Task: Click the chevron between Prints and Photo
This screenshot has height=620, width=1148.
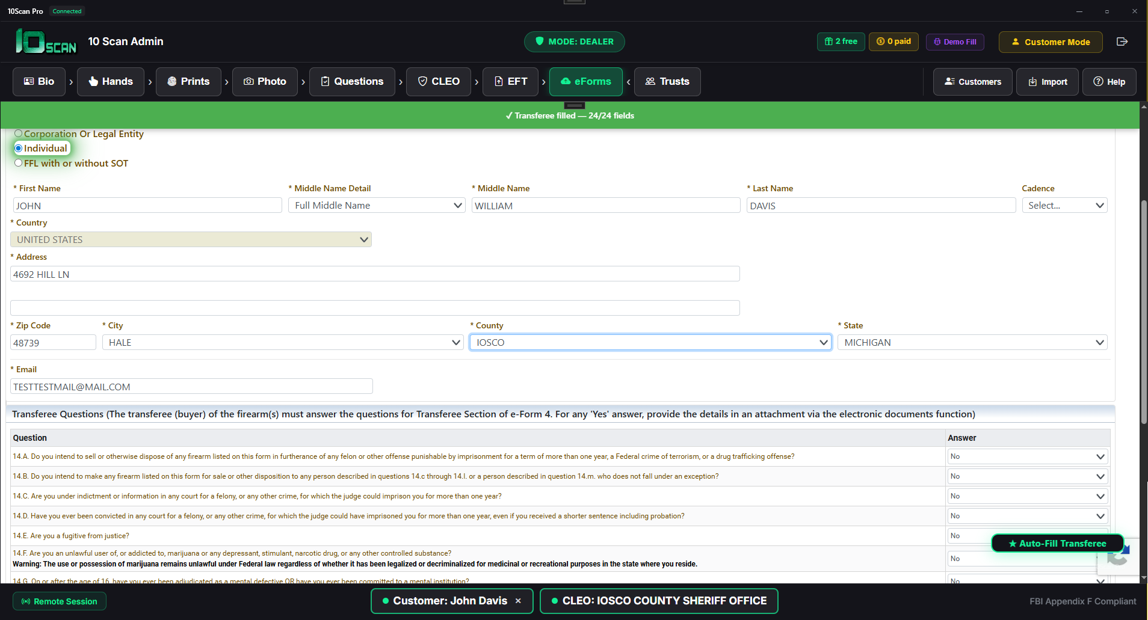Action: point(227,82)
